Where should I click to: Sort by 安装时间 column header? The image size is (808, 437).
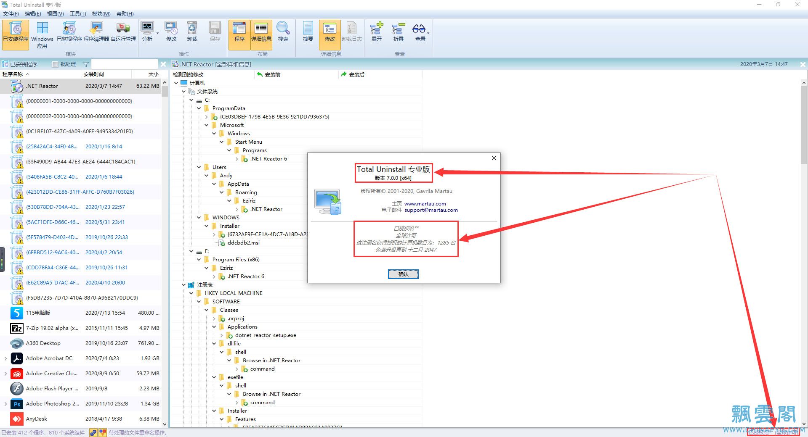point(106,74)
